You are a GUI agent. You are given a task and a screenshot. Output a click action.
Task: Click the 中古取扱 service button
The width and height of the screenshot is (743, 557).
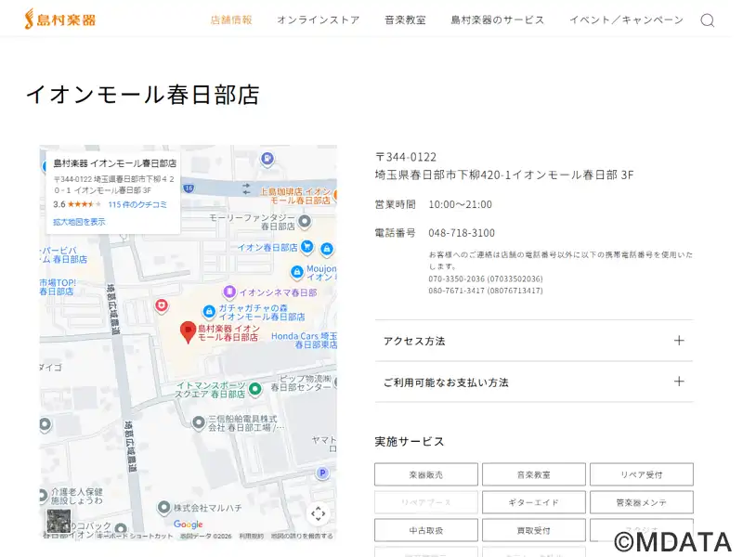click(x=426, y=530)
